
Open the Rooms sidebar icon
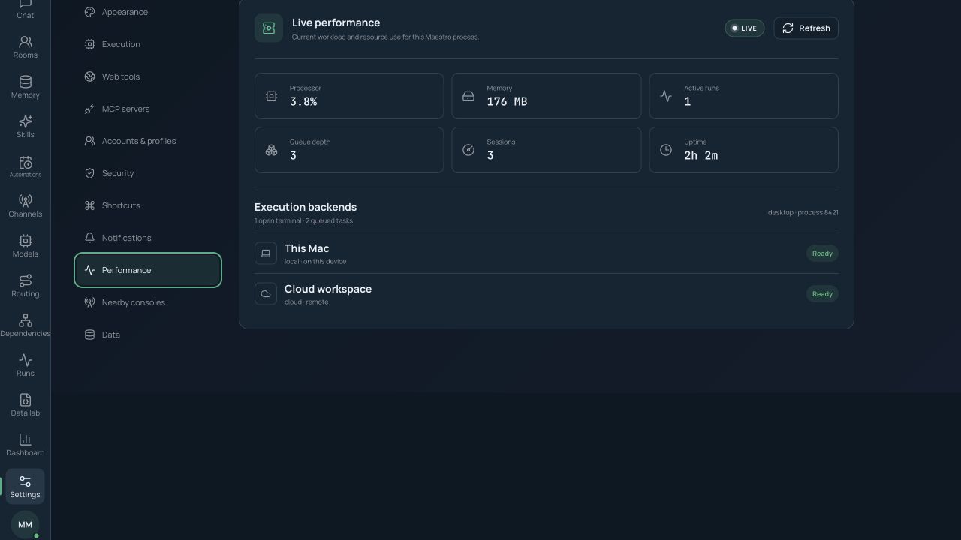[x=25, y=42]
